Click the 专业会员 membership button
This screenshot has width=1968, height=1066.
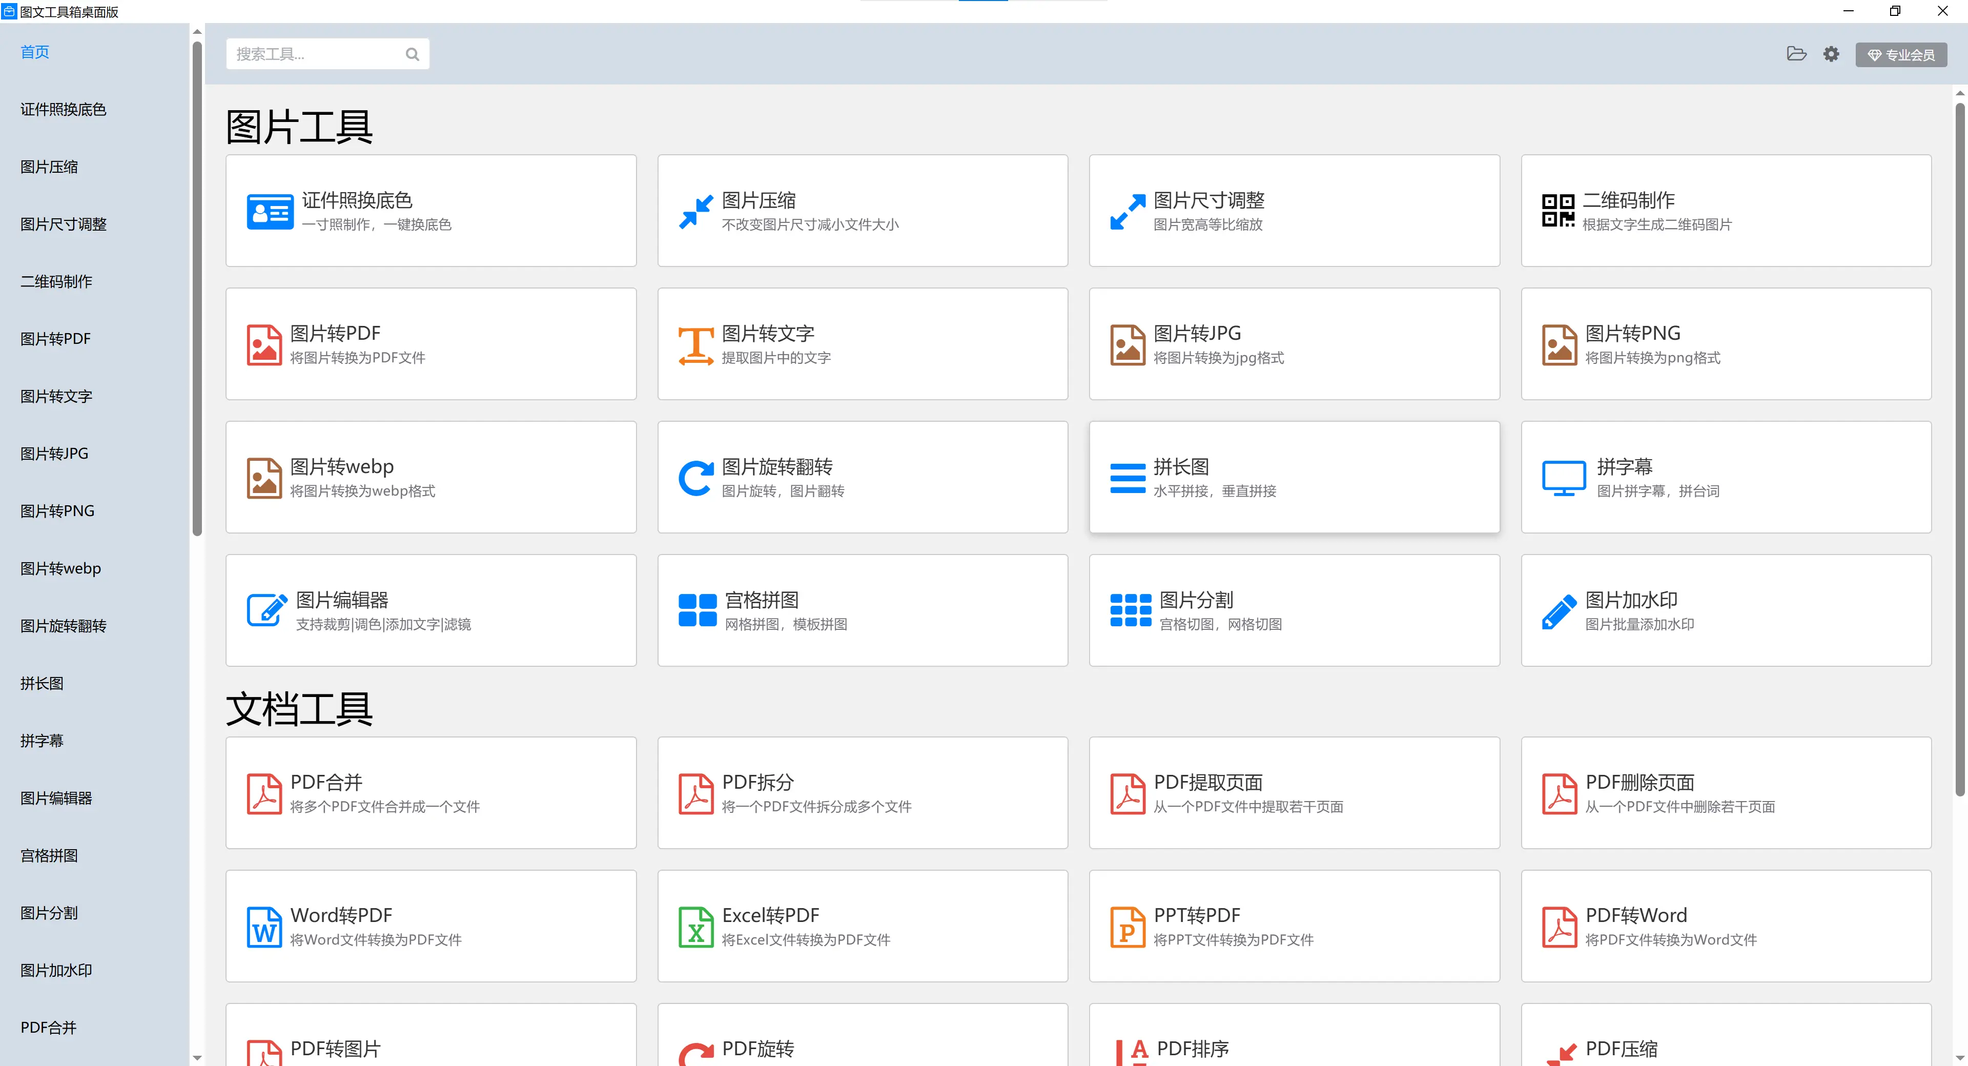1901,53
